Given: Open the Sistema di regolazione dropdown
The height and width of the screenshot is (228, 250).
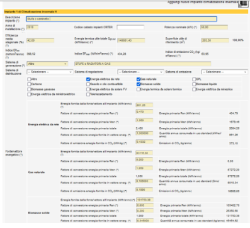Looking at the screenshot, I should (140, 72).
